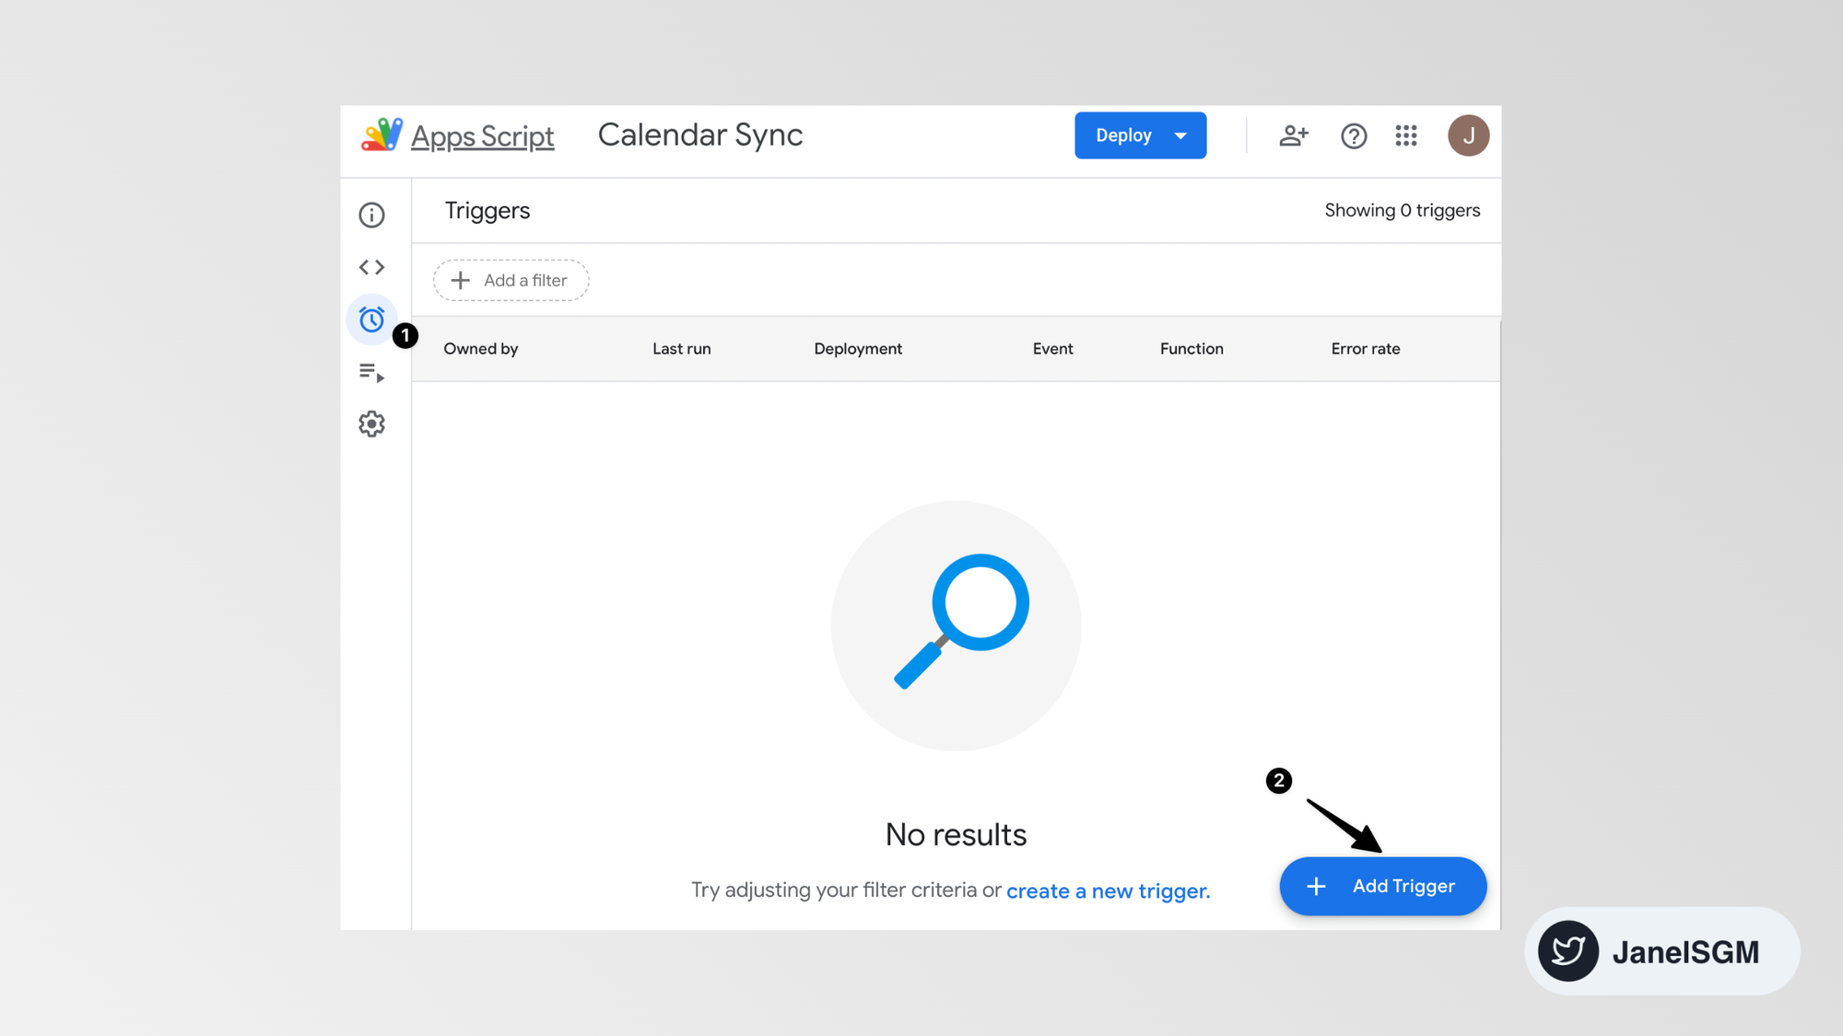Click the Function column header
The image size is (1843, 1036).
pos(1191,348)
